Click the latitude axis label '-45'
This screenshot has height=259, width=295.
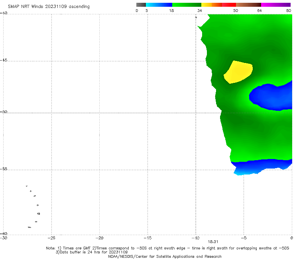coord(4,60)
